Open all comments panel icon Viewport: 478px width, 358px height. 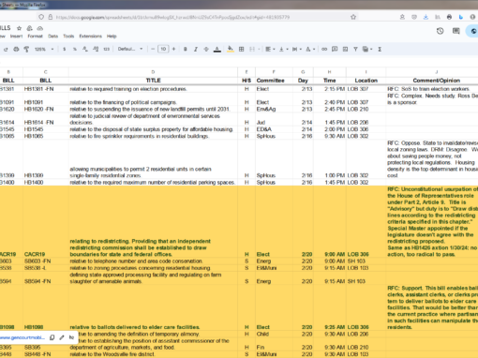click(x=456, y=31)
